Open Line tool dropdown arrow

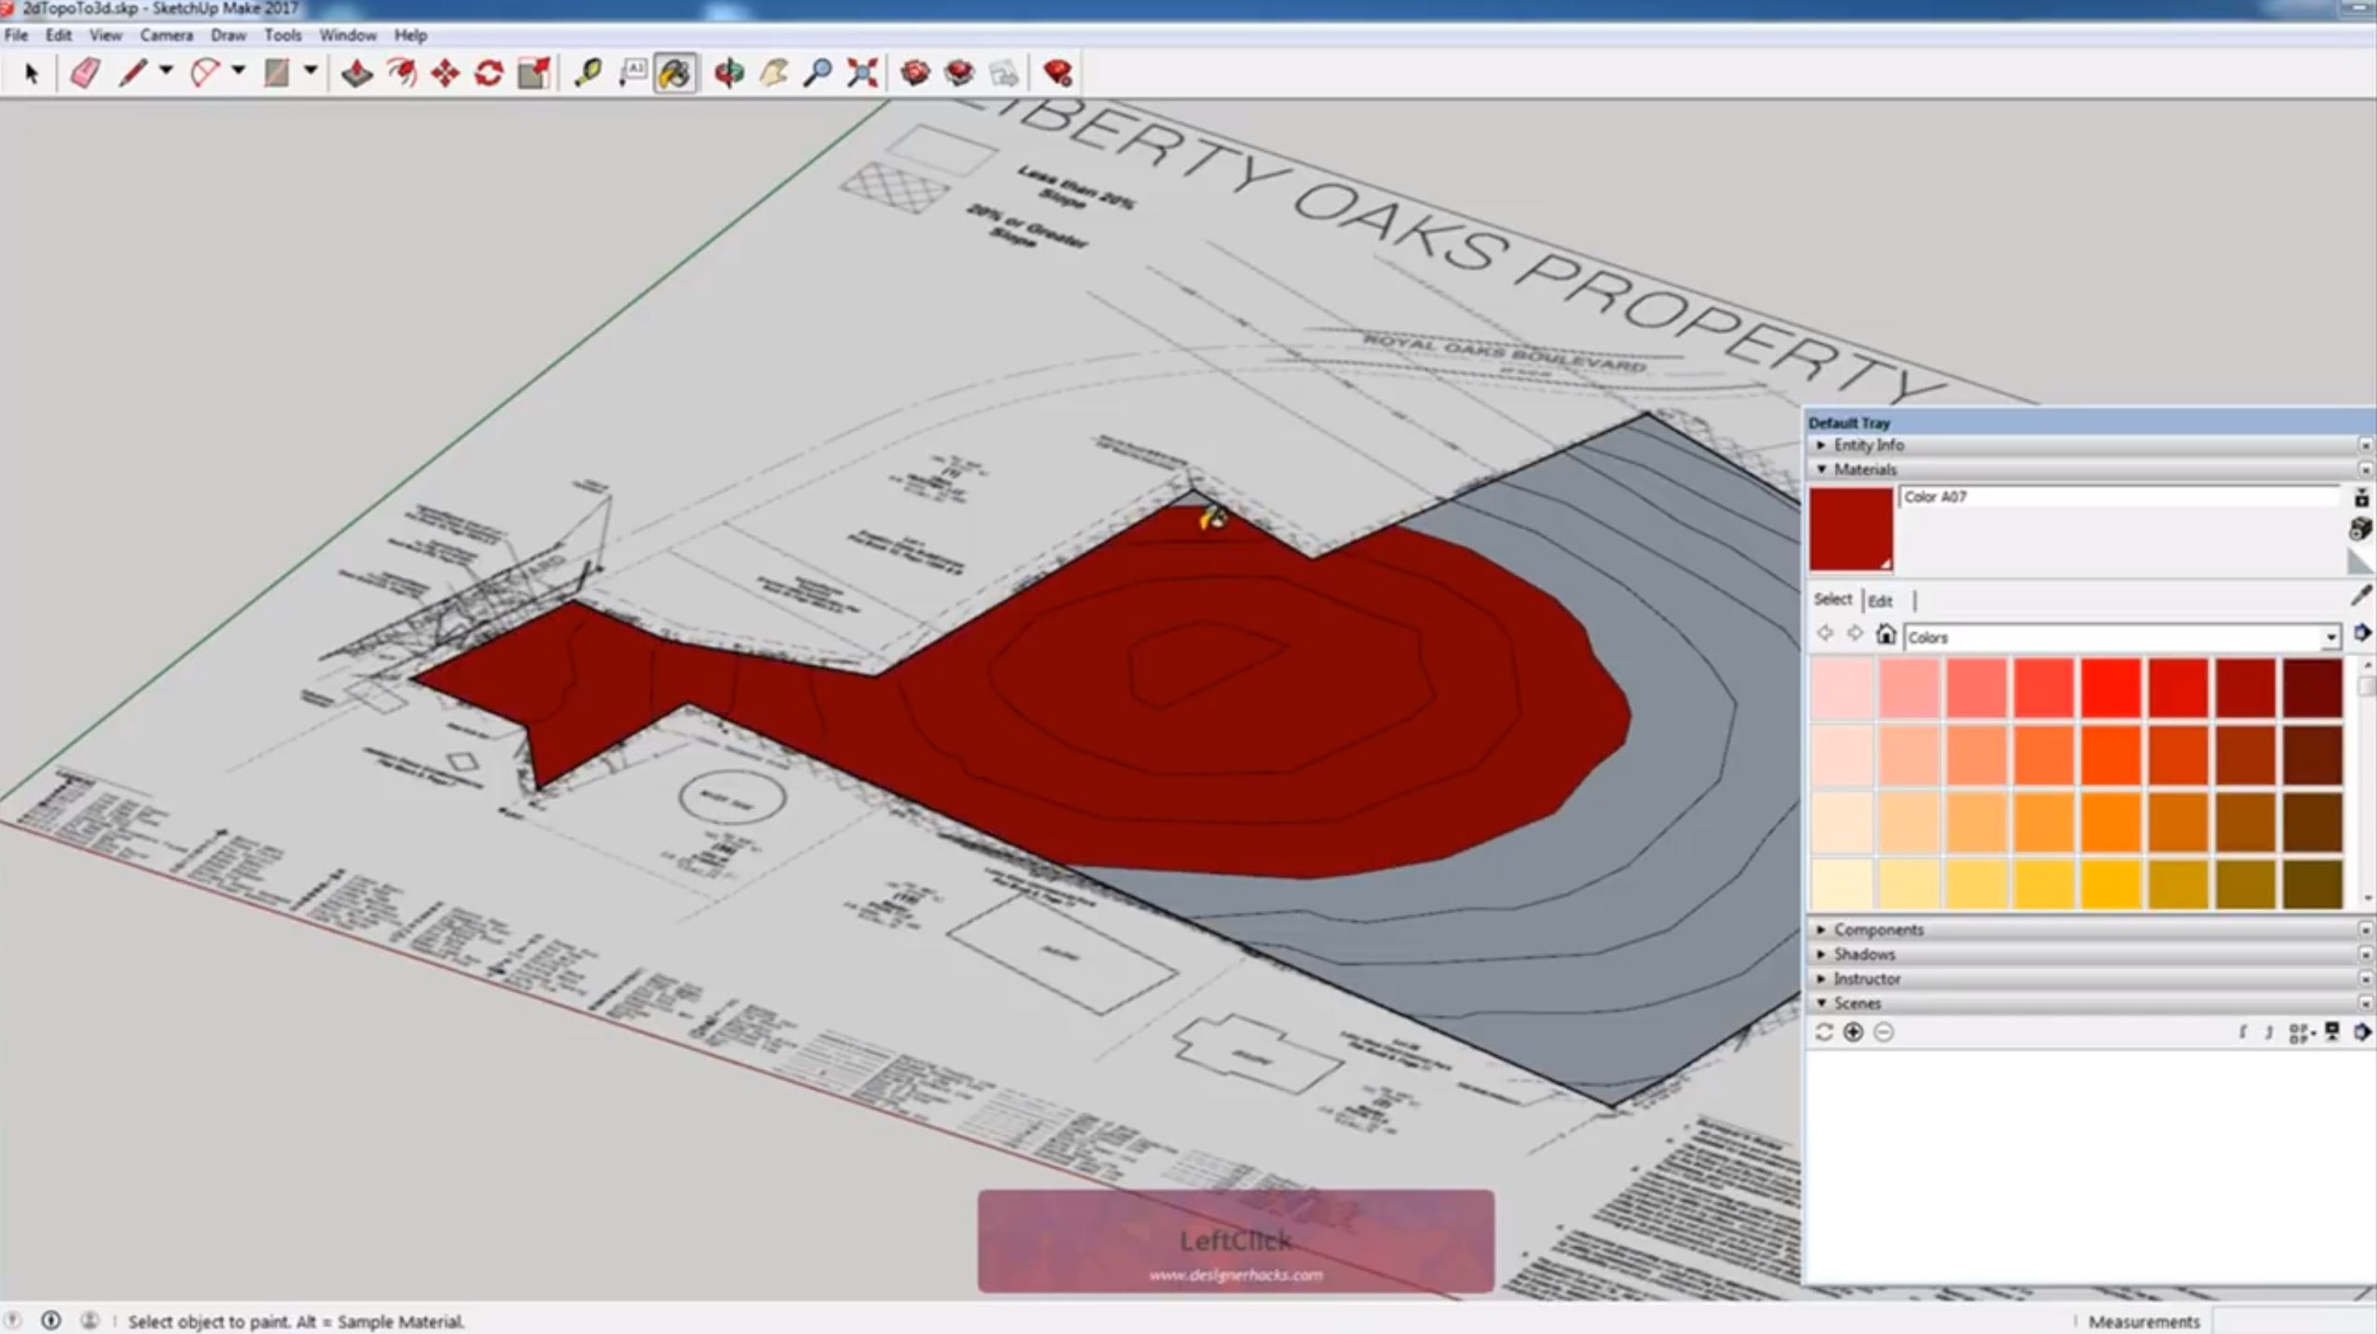tap(166, 71)
